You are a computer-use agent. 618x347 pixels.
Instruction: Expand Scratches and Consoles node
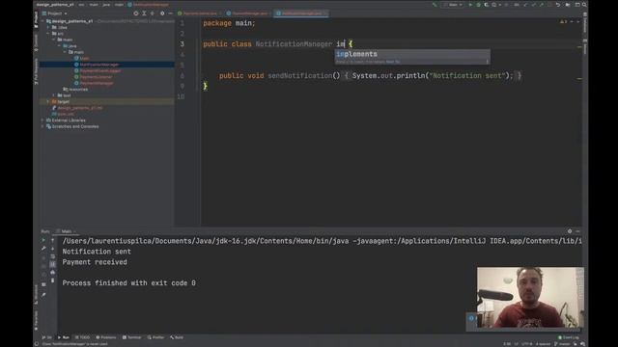point(42,126)
